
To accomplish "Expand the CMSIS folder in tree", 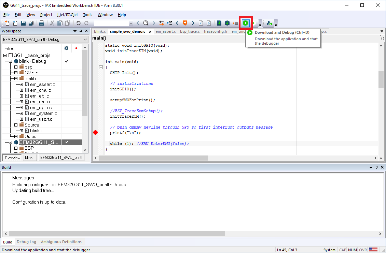I will click(x=16, y=73).
